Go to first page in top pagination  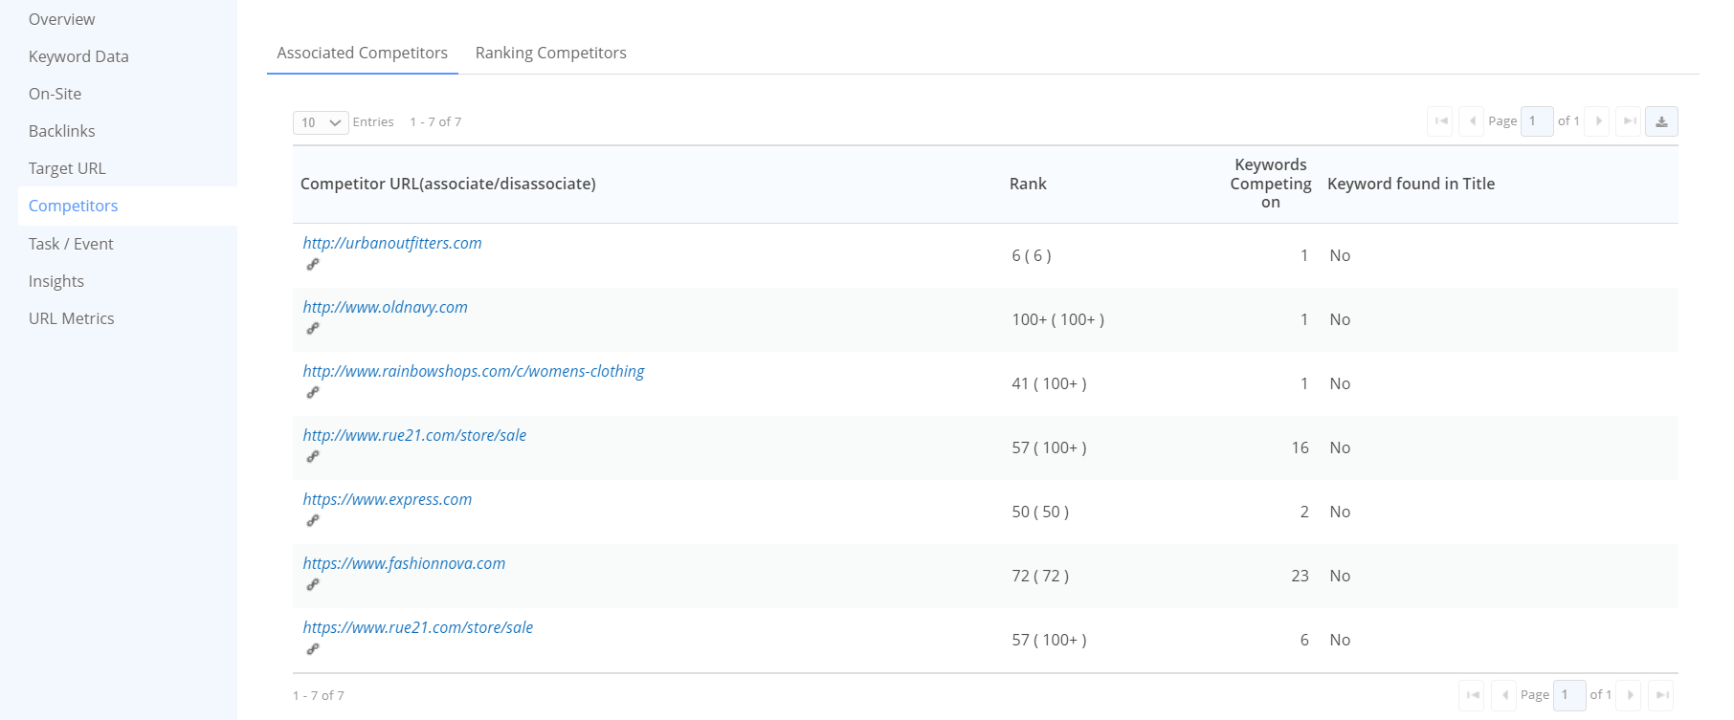click(1440, 121)
